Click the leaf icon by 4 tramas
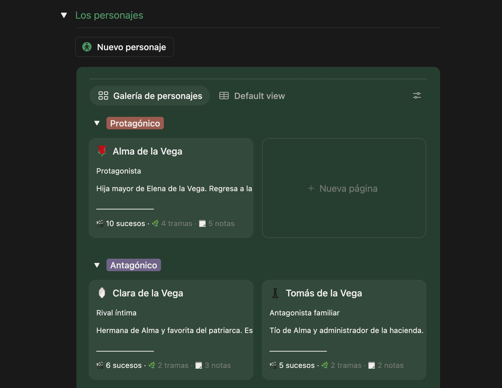502x388 pixels. (x=155, y=224)
